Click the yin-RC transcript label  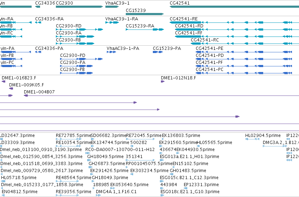(x=6, y=33)
